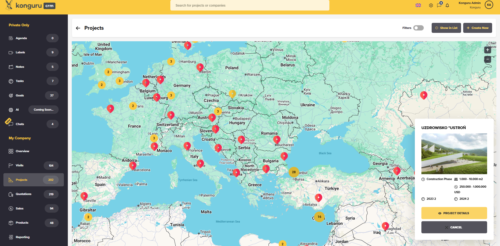Open Visits in the sidebar

[x=19, y=165]
